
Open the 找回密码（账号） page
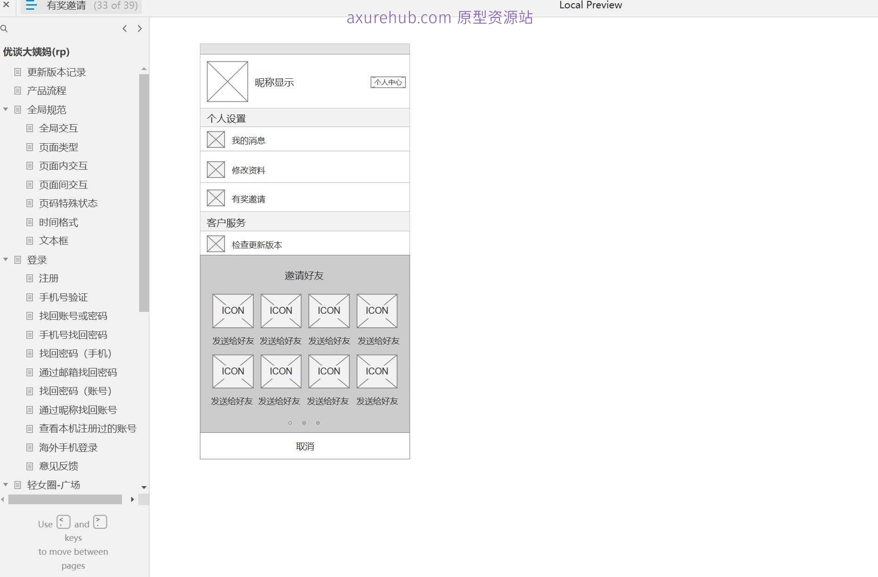pyautogui.click(x=75, y=391)
